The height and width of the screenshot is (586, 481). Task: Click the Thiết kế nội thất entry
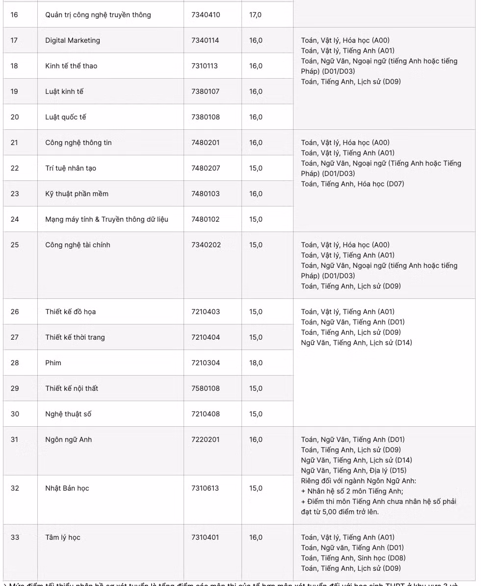pyautogui.click(x=72, y=388)
